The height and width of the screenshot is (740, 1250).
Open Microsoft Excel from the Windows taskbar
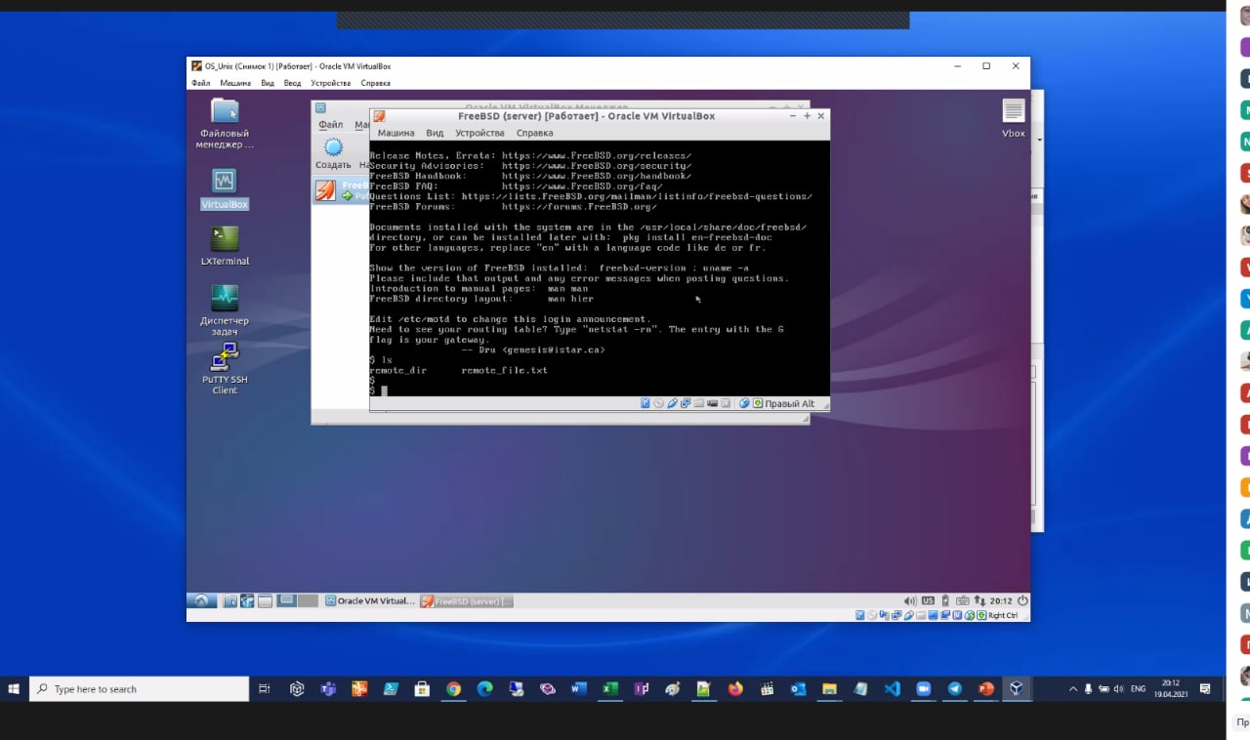coord(609,688)
